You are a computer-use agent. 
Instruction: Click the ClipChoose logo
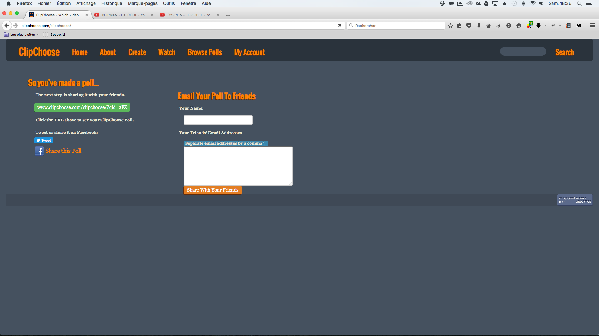click(39, 52)
